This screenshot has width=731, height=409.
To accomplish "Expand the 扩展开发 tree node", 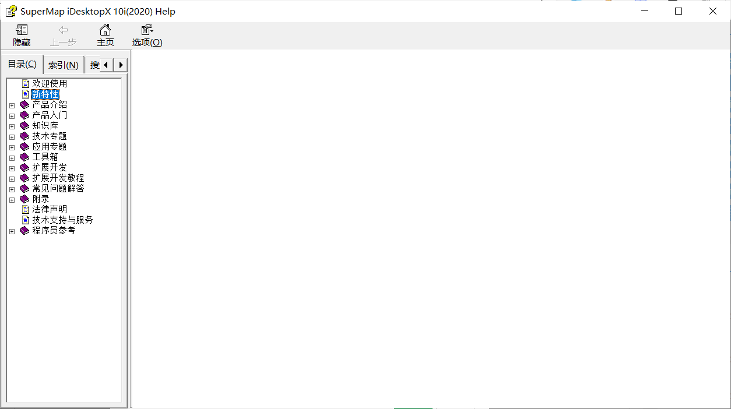I will point(12,168).
